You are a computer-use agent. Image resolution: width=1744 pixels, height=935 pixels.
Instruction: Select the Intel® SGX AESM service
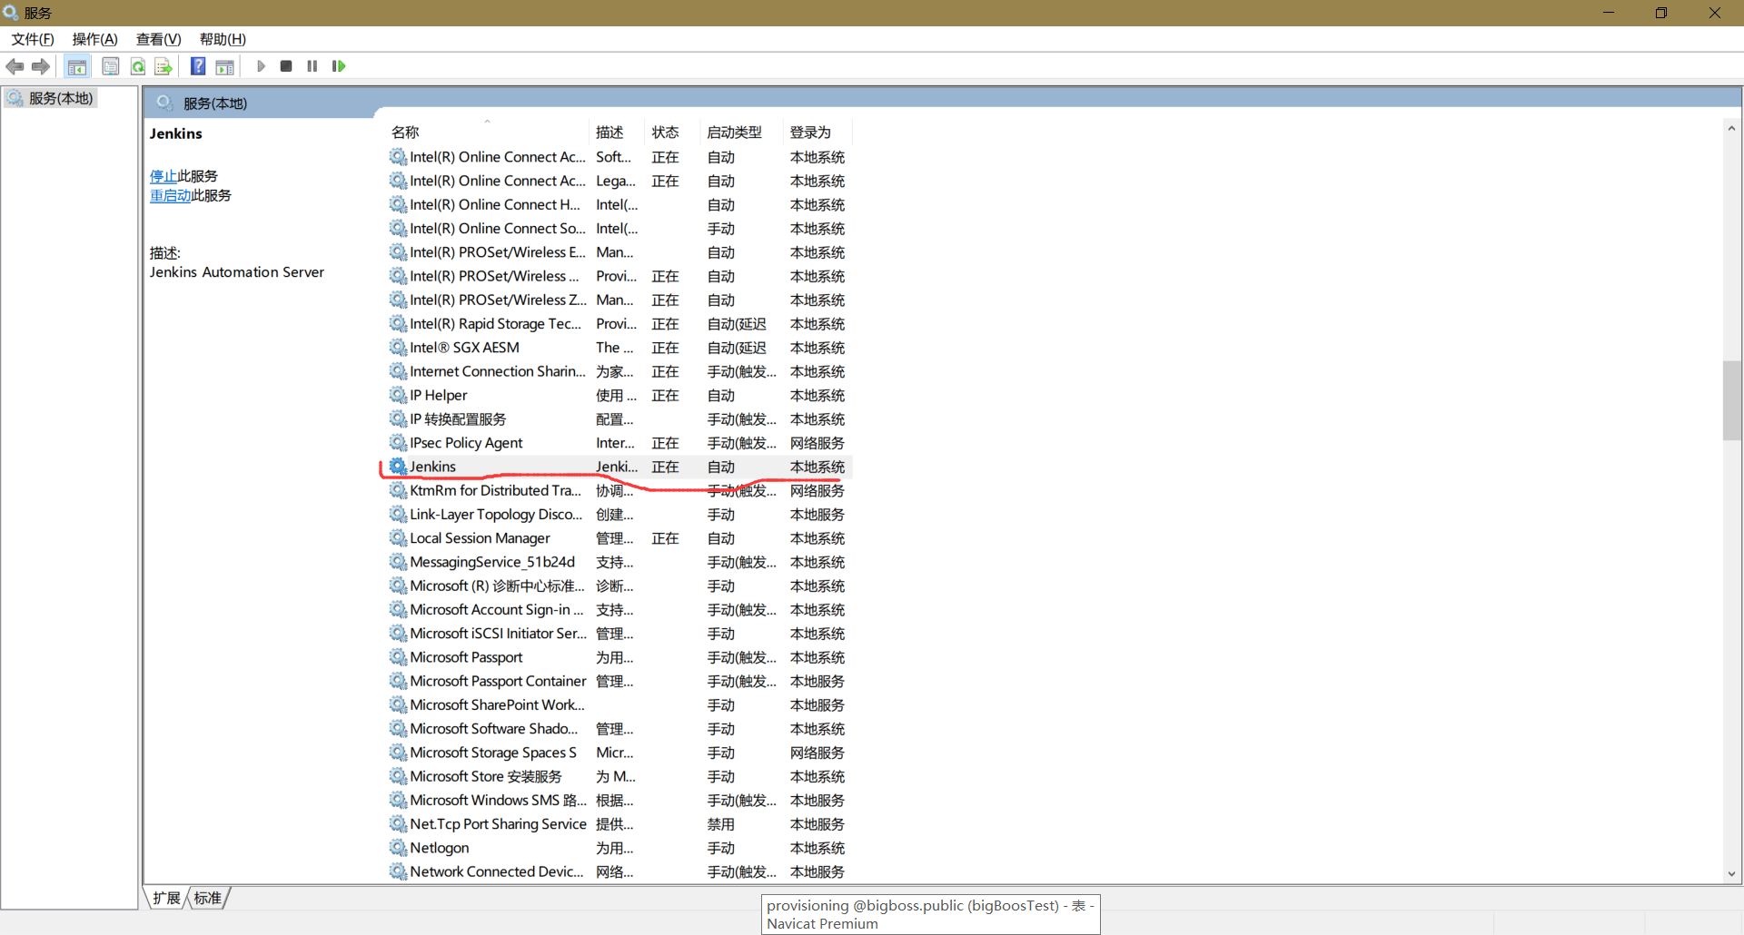[620, 348]
